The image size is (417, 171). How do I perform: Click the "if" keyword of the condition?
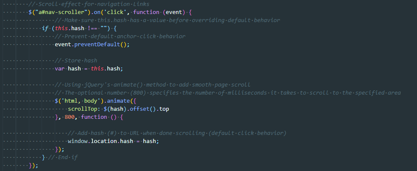click(x=45, y=28)
